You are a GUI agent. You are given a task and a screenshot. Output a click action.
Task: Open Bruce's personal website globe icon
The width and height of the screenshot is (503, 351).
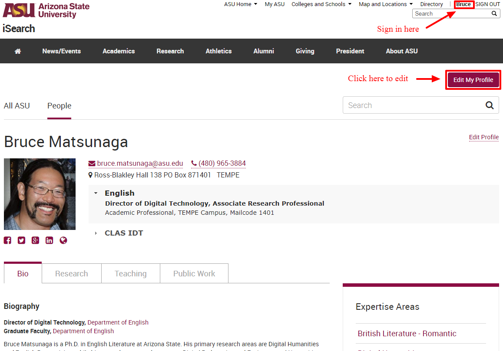63,240
